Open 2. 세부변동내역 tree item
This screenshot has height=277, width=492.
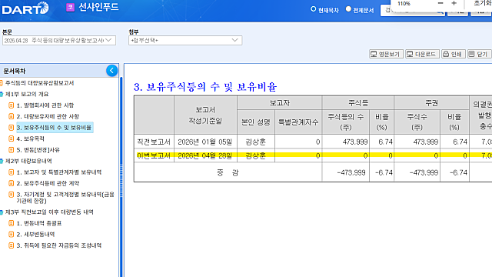35,234
